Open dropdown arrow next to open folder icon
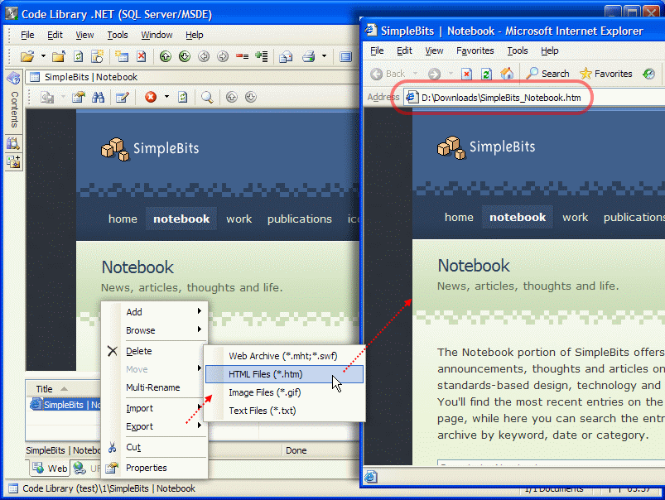 click(43, 56)
